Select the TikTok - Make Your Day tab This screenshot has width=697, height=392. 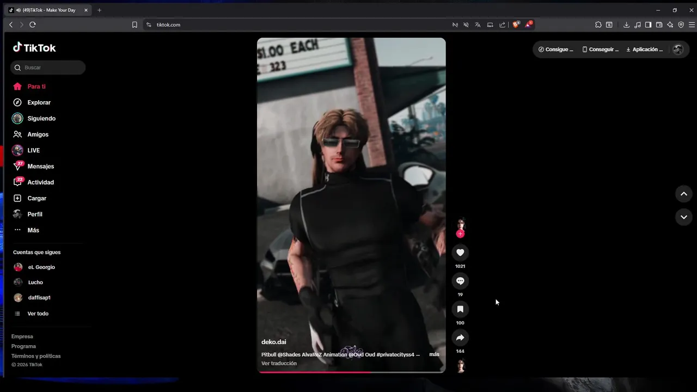coord(49,10)
